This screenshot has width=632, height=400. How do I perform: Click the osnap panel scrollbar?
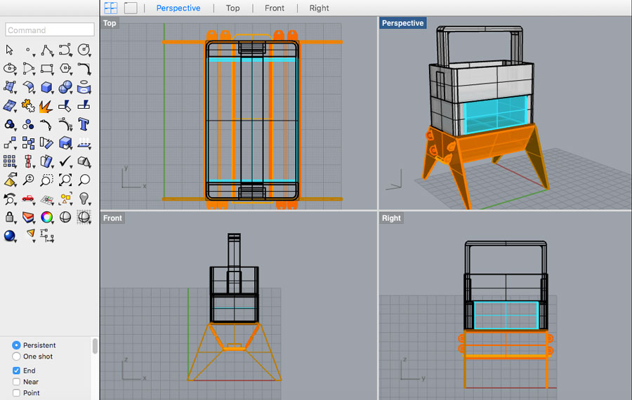(95, 346)
